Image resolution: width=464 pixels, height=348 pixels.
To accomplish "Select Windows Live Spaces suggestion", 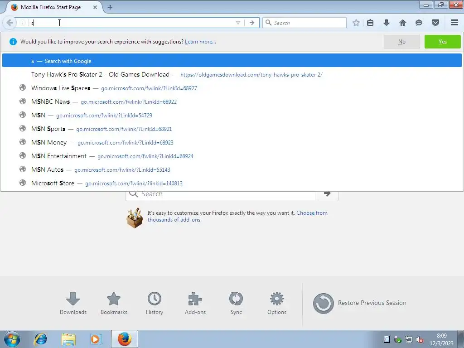I will (x=232, y=88).
